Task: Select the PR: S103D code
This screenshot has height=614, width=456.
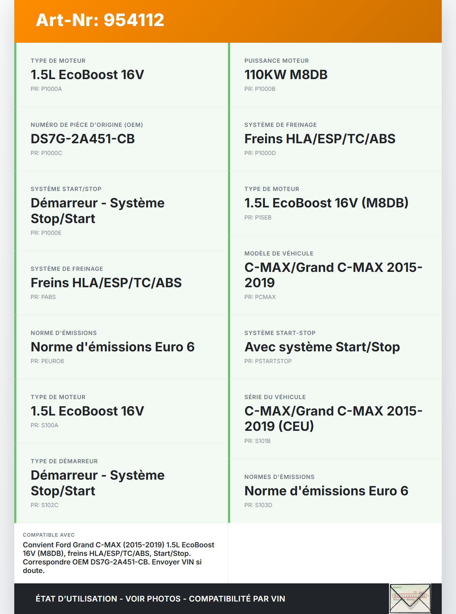Action: click(258, 505)
